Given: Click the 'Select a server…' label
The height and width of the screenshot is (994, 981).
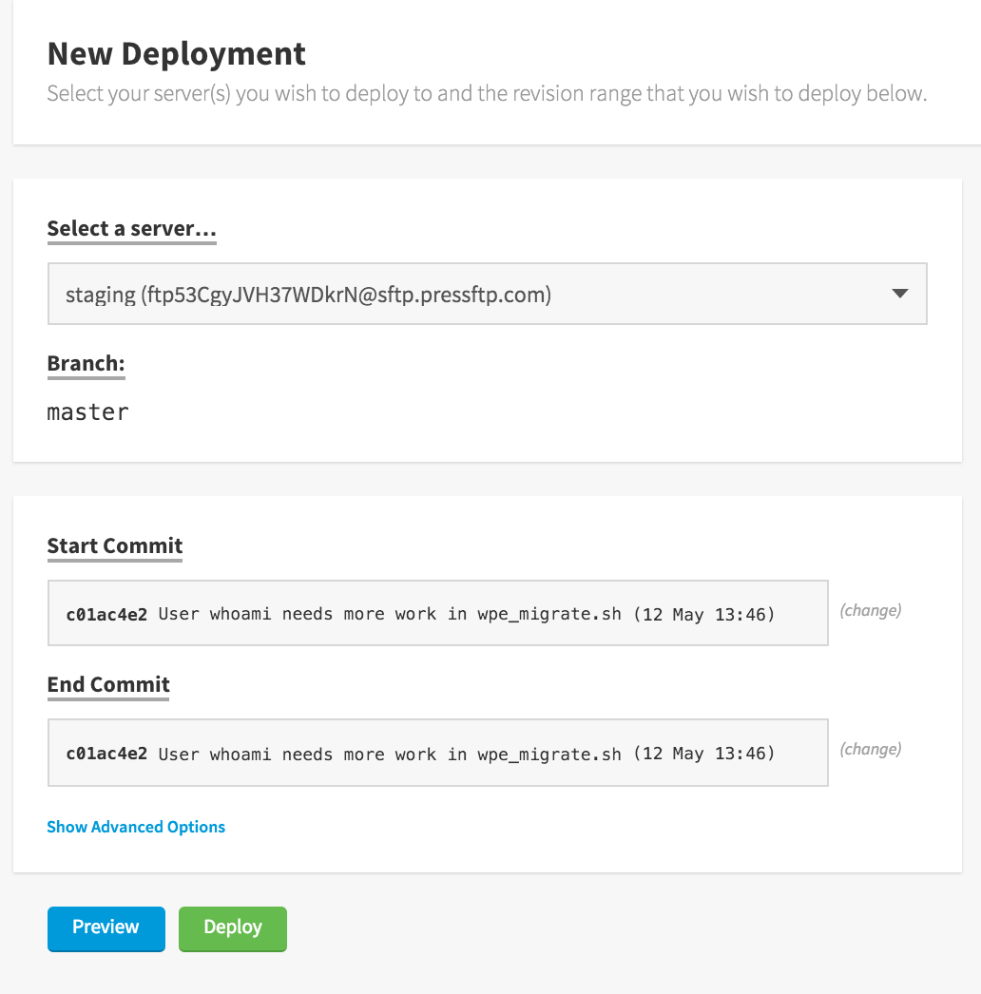Looking at the screenshot, I should tap(131, 228).
